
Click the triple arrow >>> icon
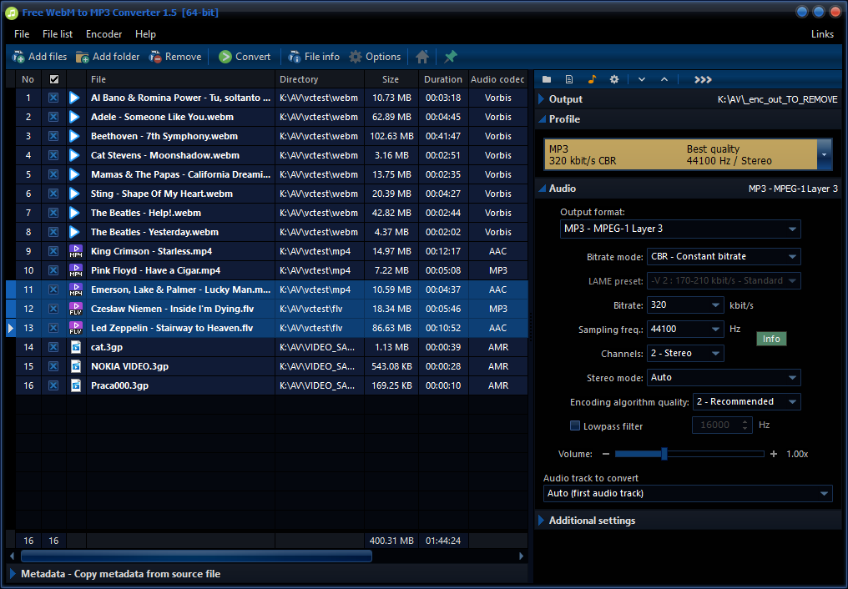703,79
